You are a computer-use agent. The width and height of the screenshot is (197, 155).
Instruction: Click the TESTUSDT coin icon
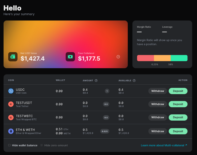click(11, 104)
